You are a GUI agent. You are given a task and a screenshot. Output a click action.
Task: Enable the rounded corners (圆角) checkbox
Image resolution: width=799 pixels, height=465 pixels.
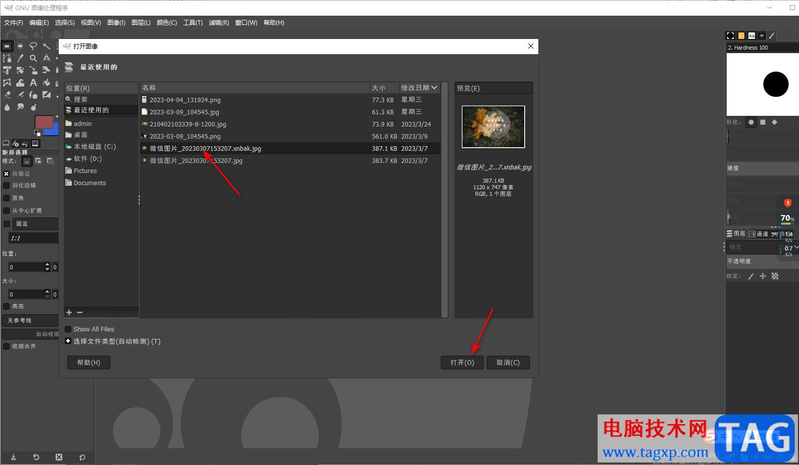[x=7, y=198]
